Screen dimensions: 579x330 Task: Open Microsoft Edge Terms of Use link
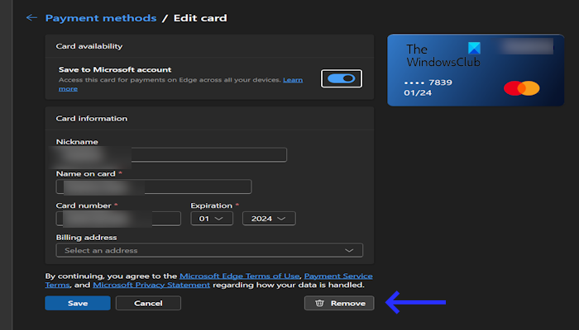click(239, 276)
